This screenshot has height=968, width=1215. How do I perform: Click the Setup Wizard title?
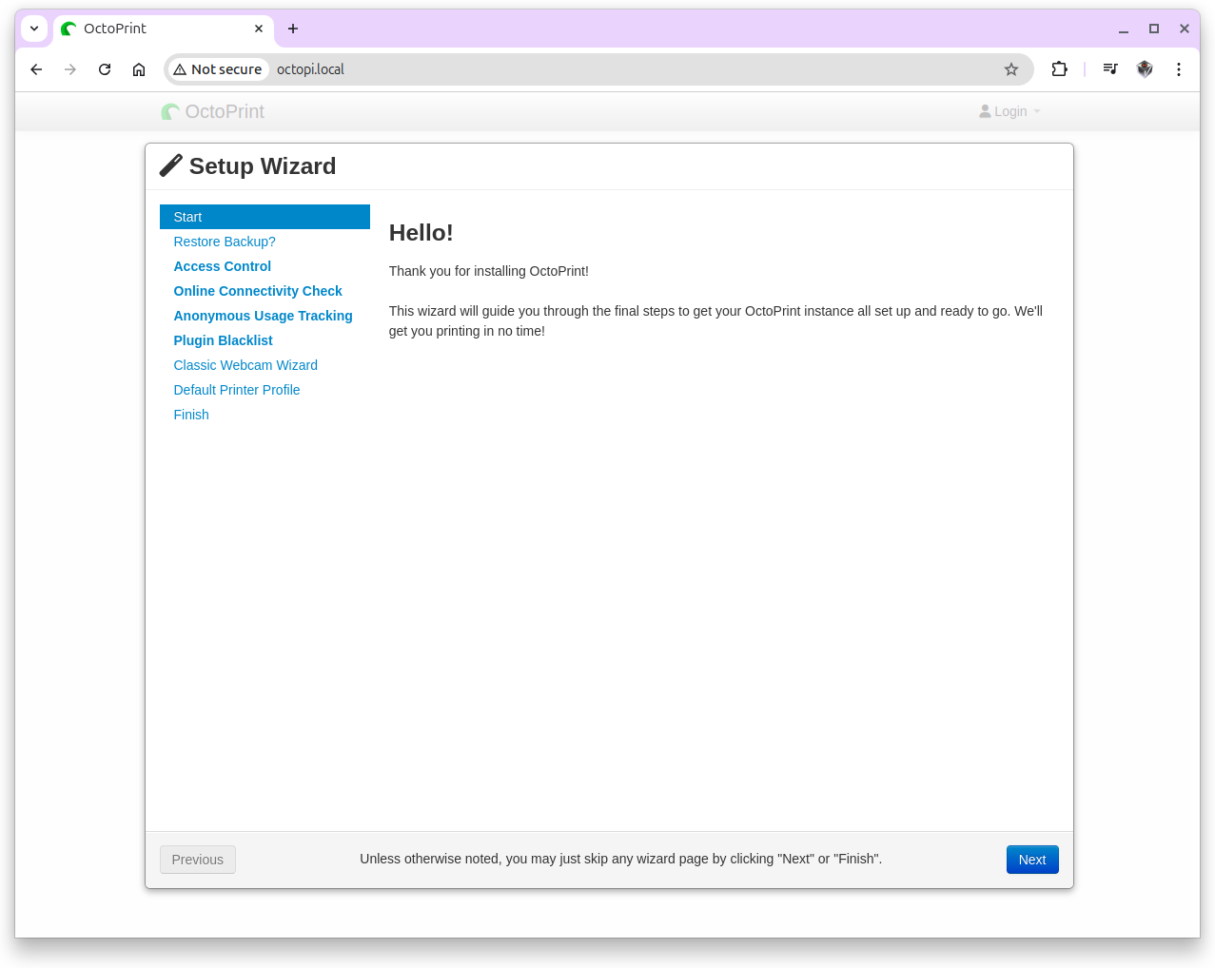click(x=263, y=166)
